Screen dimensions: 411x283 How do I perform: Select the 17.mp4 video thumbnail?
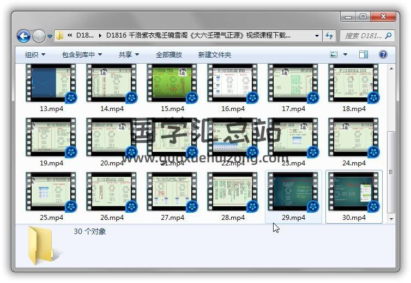293,83
